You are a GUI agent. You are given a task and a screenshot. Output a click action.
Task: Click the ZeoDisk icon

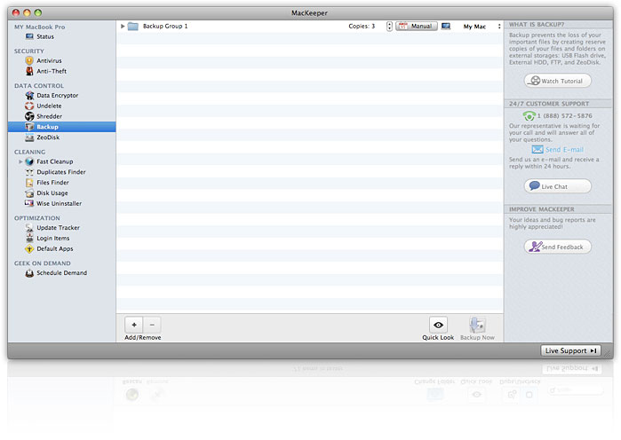coord(29,137)
